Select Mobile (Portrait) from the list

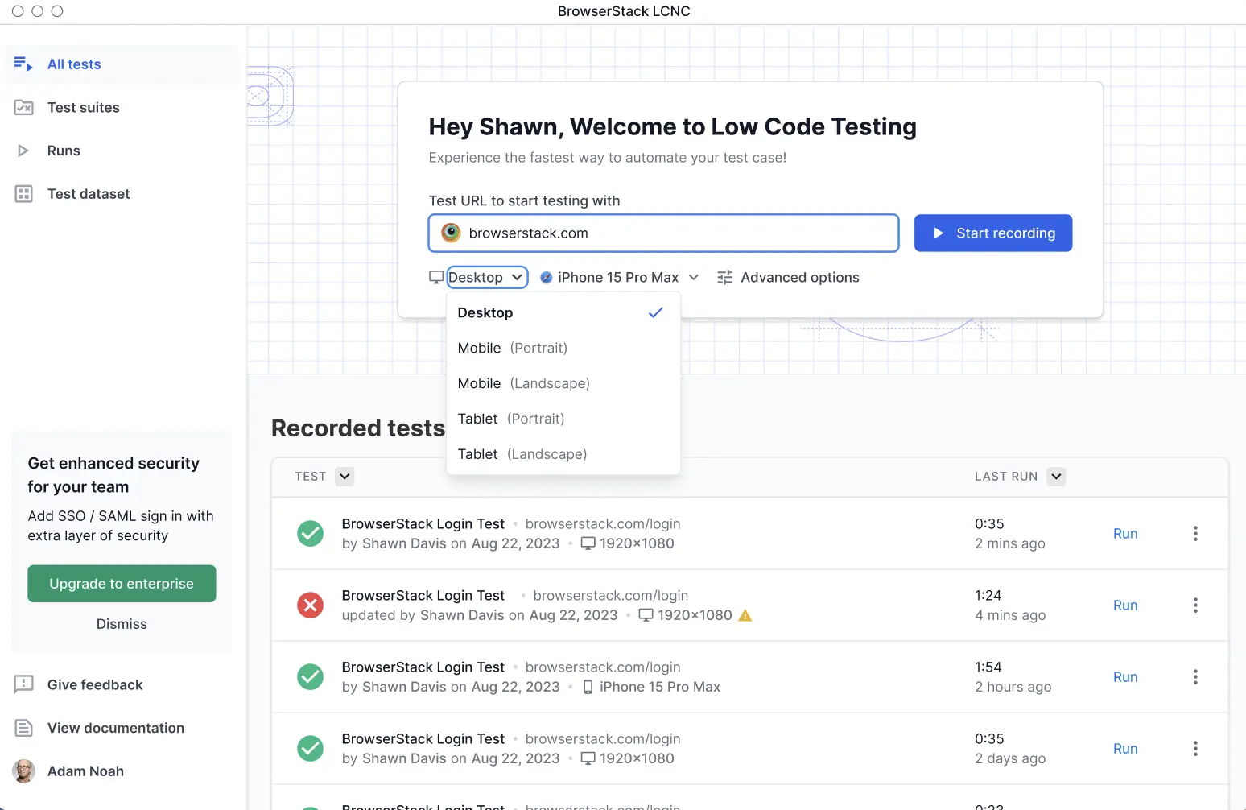point(513,348)
